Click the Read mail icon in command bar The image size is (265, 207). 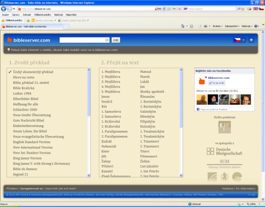coord(200,26)
